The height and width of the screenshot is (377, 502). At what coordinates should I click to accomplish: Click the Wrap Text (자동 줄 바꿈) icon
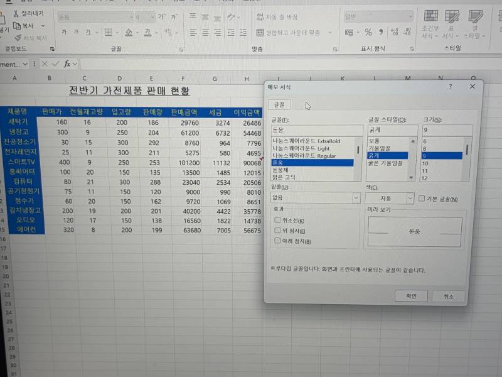260,16
